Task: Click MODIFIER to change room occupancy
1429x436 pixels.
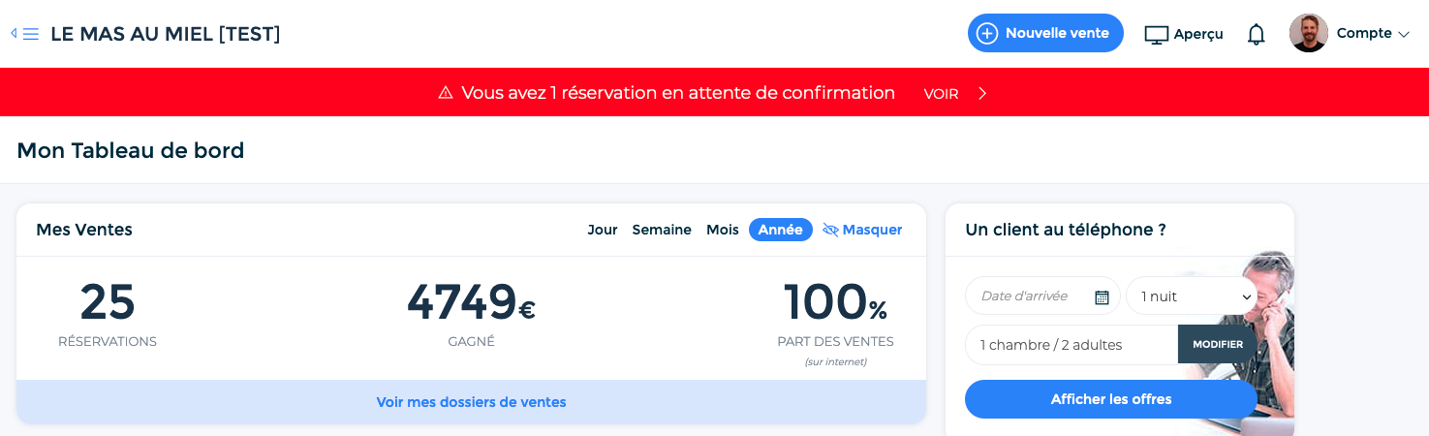Action: pos(1218,344)
